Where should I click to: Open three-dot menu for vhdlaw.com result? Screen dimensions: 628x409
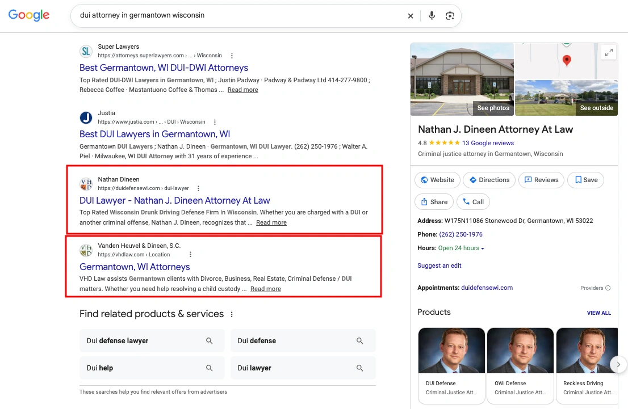pyautogui.click(x=190, y=255)
